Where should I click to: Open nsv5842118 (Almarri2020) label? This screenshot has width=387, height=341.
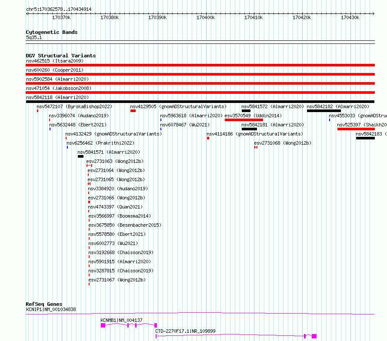click(57, 97)
